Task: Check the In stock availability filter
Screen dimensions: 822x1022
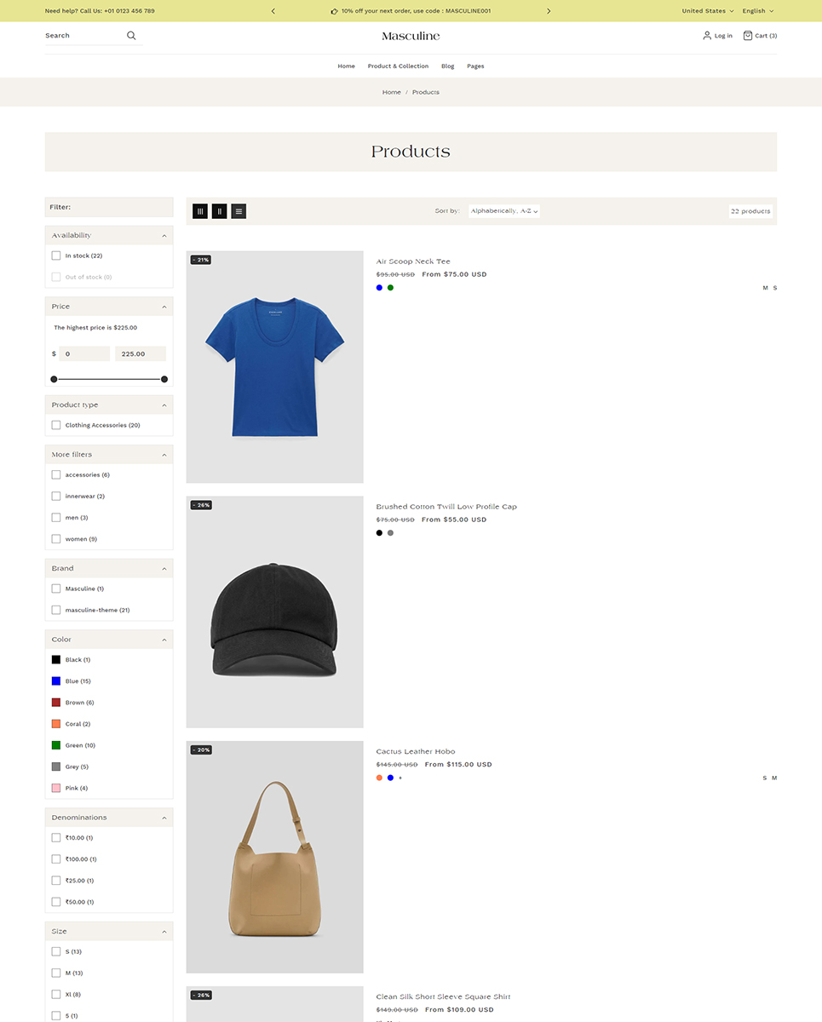Action: coord(56,255)
